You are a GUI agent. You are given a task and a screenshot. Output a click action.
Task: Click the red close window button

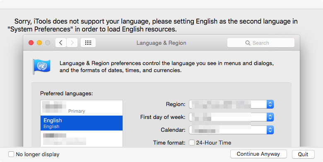[x=31, y=43]
